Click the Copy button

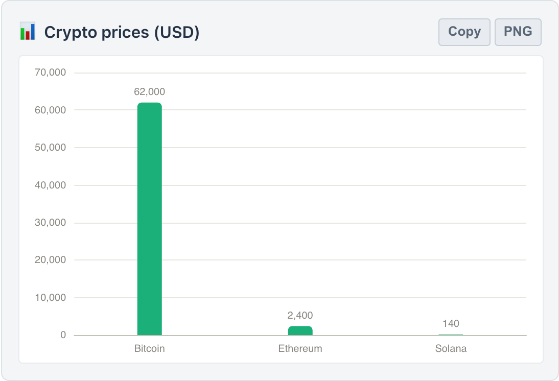click(464, 32)
